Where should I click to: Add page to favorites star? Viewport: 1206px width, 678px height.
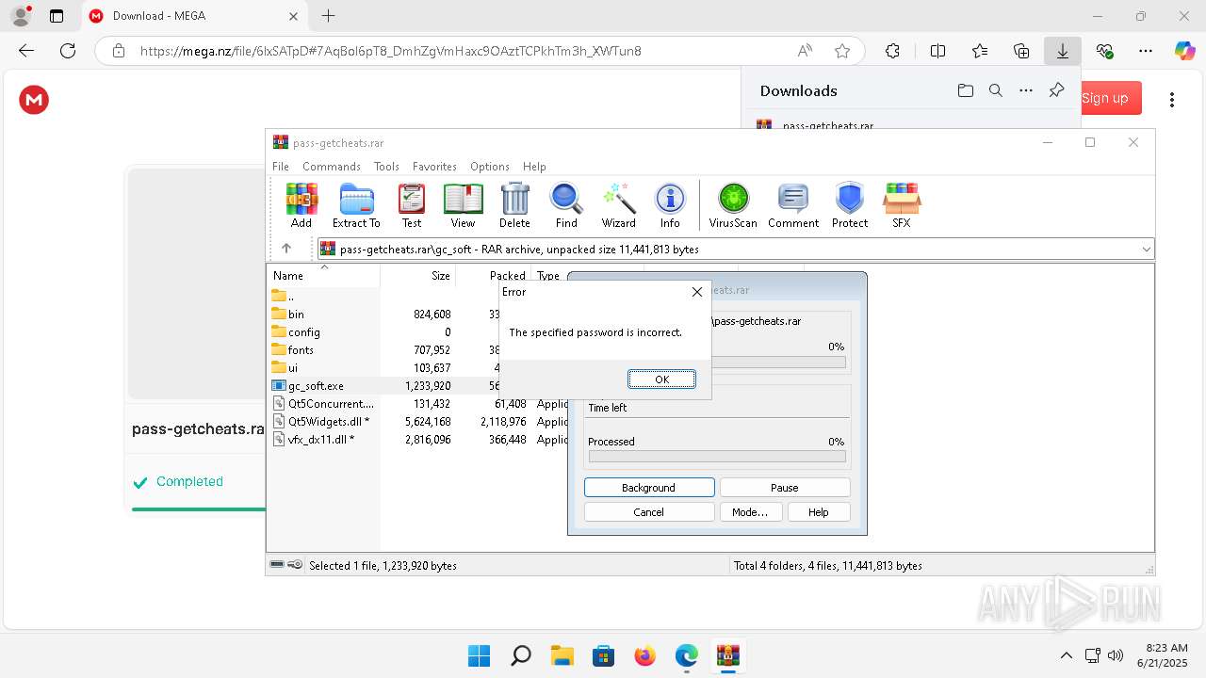click(842, 51)
